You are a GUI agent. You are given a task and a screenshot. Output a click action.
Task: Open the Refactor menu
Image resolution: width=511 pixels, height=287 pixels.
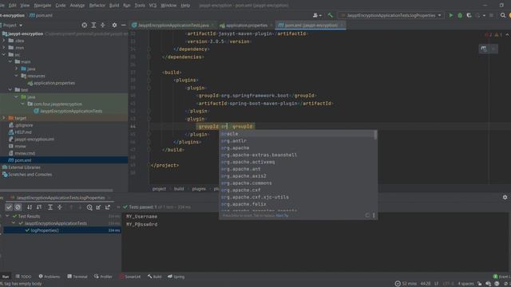coord(97,6)
